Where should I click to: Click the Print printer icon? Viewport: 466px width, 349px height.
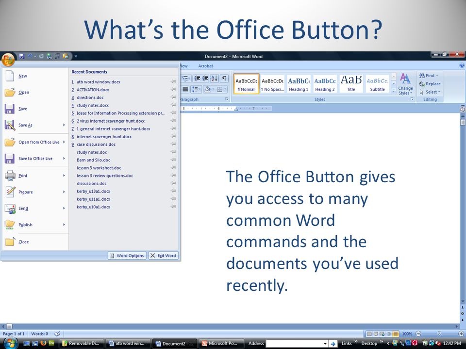[10, 175]
